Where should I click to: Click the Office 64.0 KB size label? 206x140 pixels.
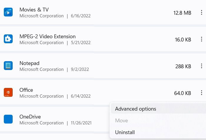coord(182,93)
